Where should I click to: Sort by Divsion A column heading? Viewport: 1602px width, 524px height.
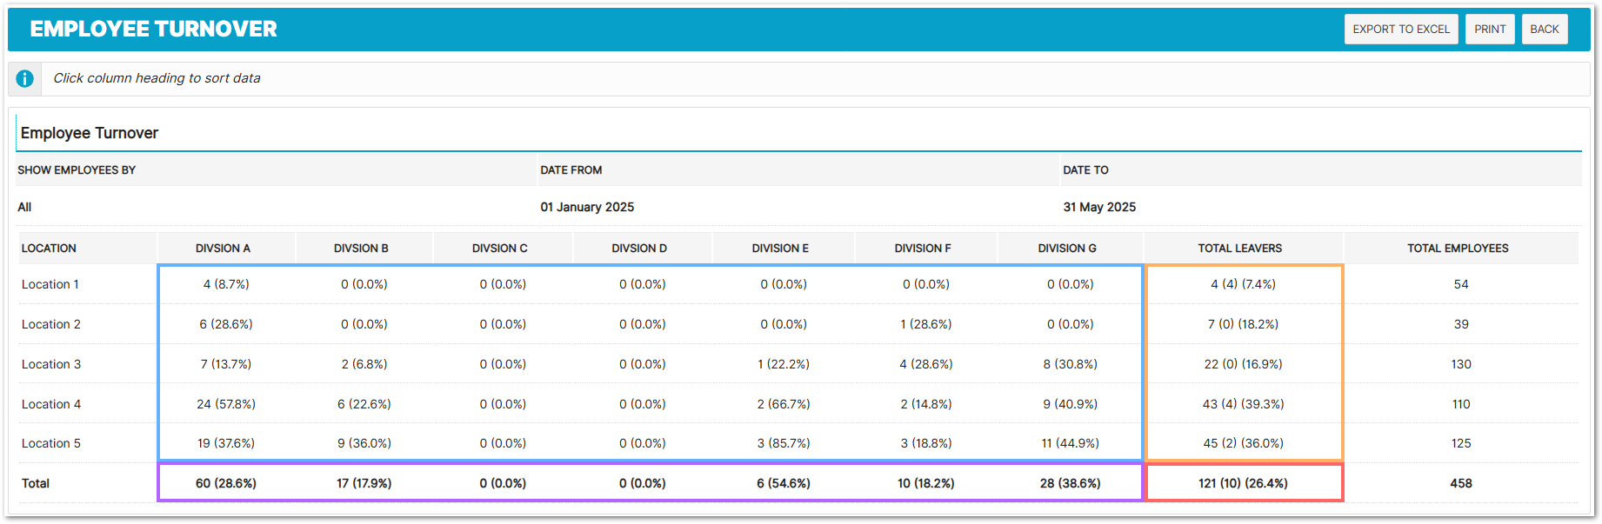pos(223,249)
